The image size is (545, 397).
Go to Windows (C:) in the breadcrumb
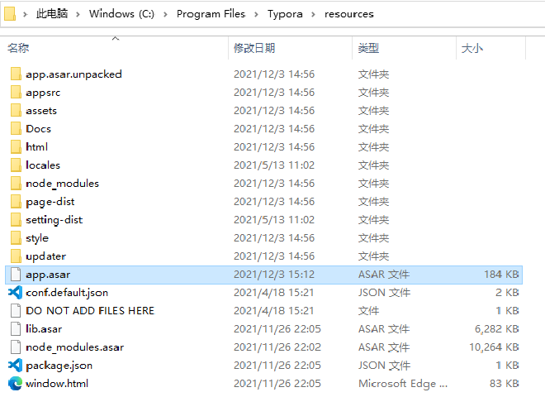click(x=121, y=13)
